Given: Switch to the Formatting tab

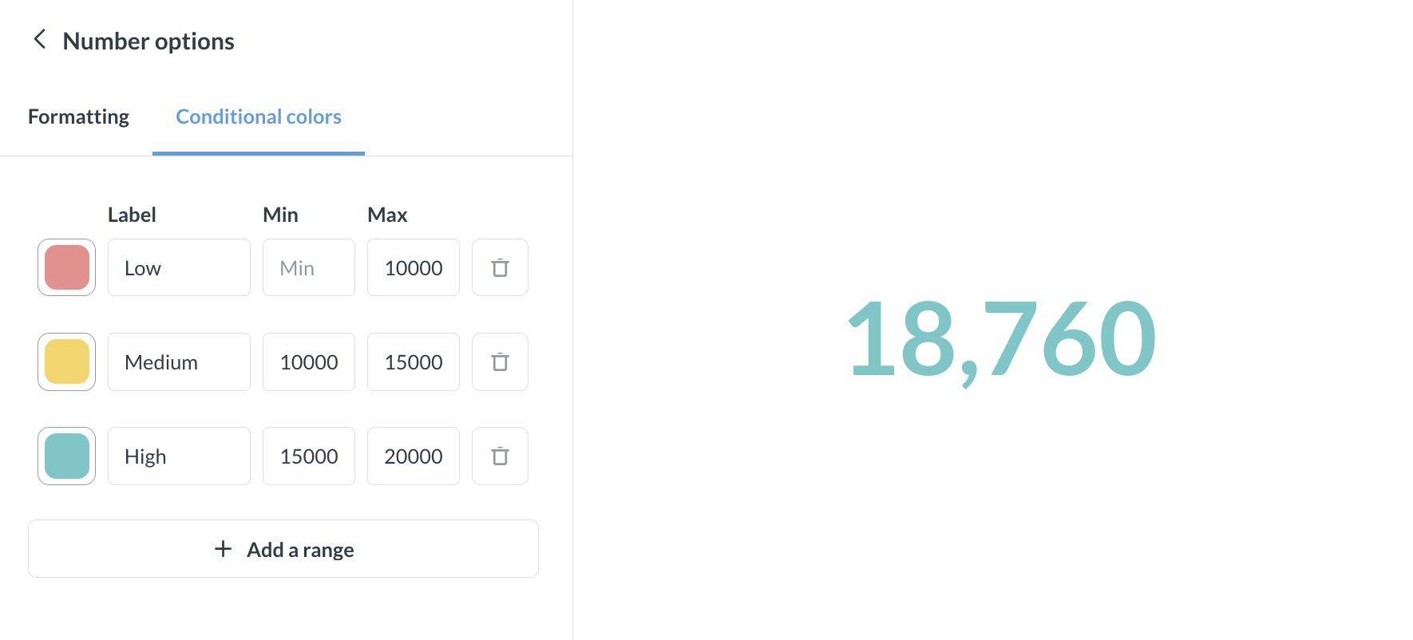Looking at the screenshot, I should pyautogui.click(x=78, y=117).
